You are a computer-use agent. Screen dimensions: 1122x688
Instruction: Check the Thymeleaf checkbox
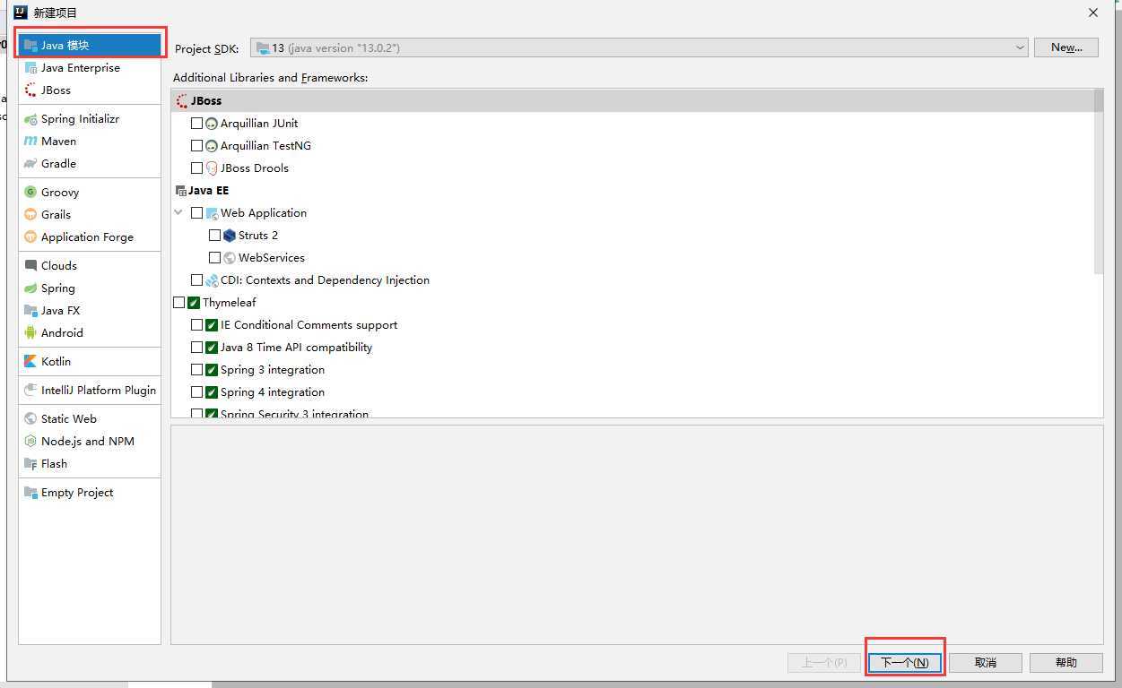(x=178, y=302)
